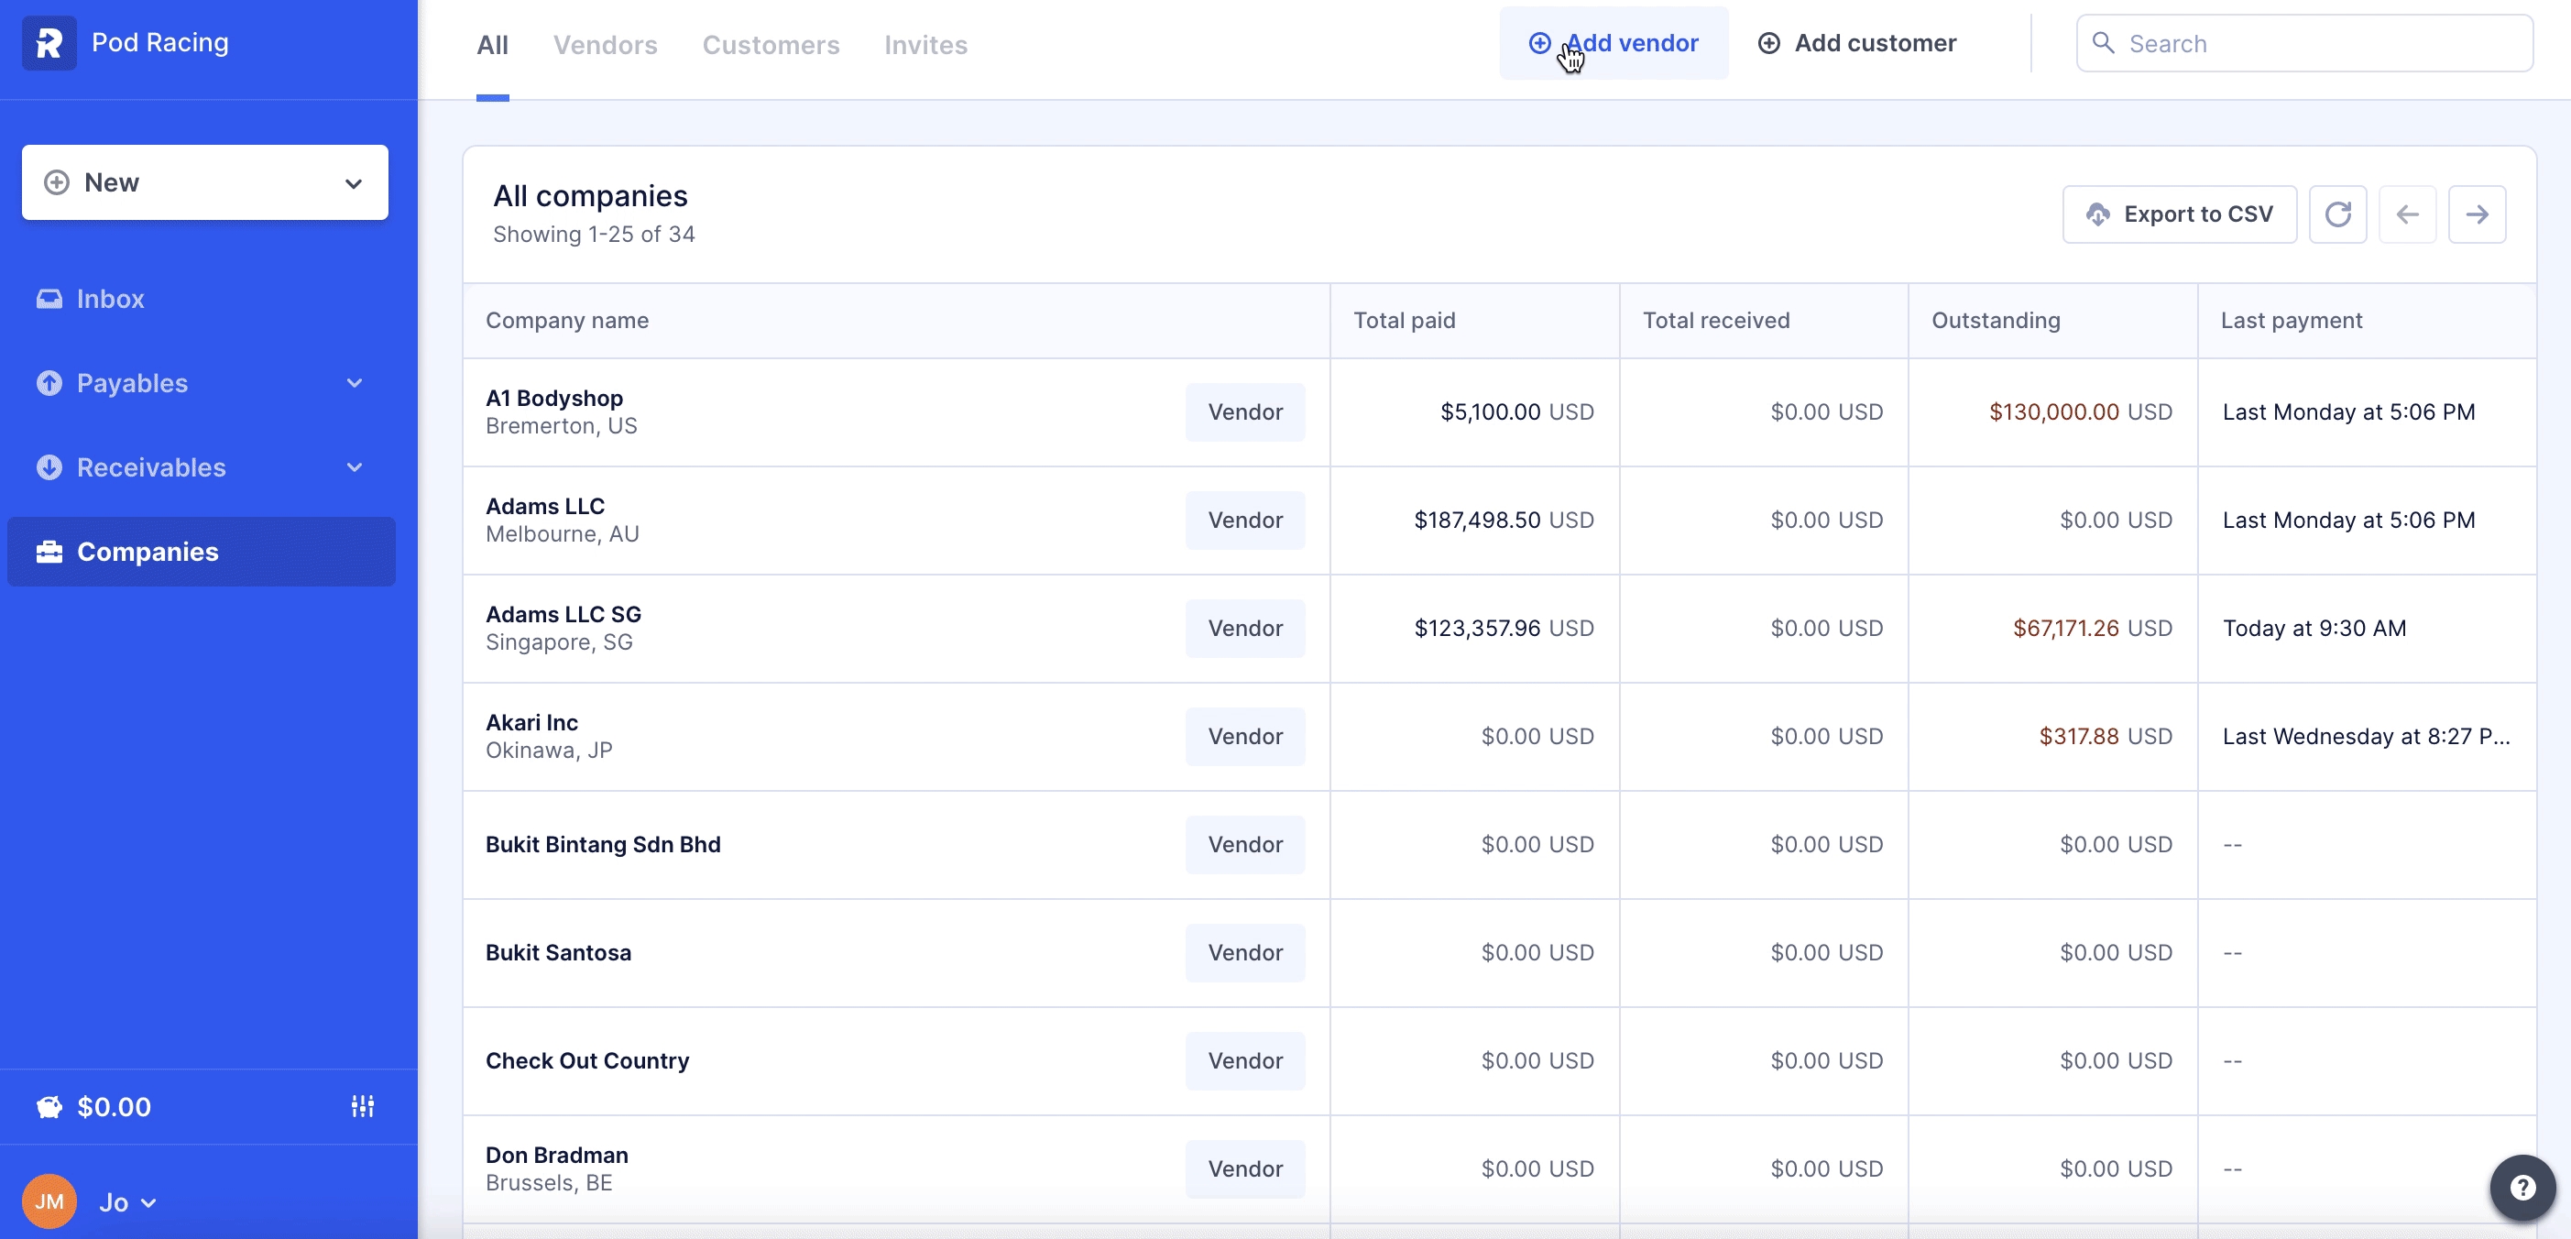Open the Inbox from the sidebar
This screenshot has height=1239, width=2571.
[110, 299]
